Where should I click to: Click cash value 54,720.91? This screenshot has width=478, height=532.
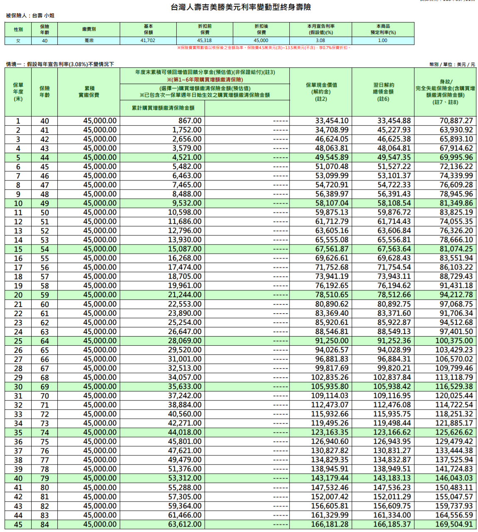coord(332,185)
